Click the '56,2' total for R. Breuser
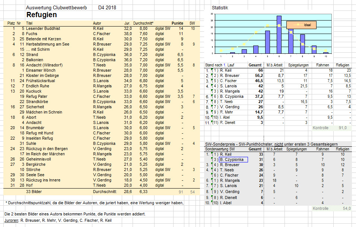The height and width of the screenshot is (227, 356). 259,75
